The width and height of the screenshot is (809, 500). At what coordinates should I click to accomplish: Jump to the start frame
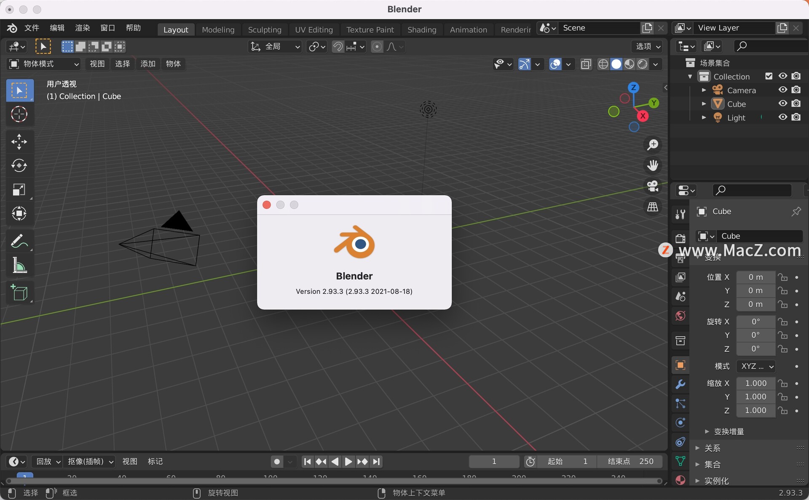(x=308, y=462)
